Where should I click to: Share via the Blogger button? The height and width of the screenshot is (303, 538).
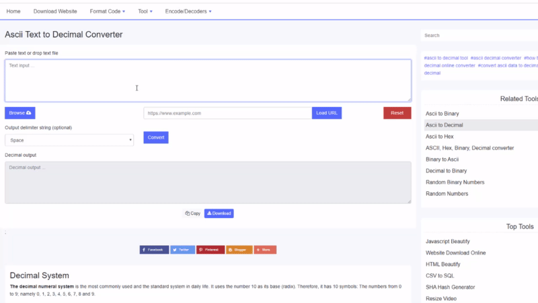(x=239, y=249)
